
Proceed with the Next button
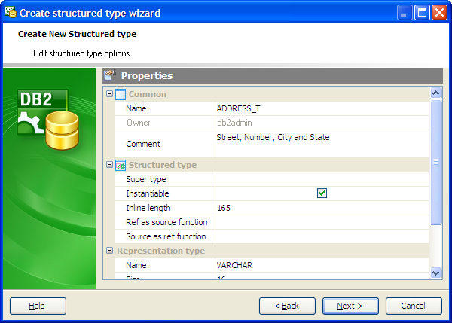[x=350, y=306]
